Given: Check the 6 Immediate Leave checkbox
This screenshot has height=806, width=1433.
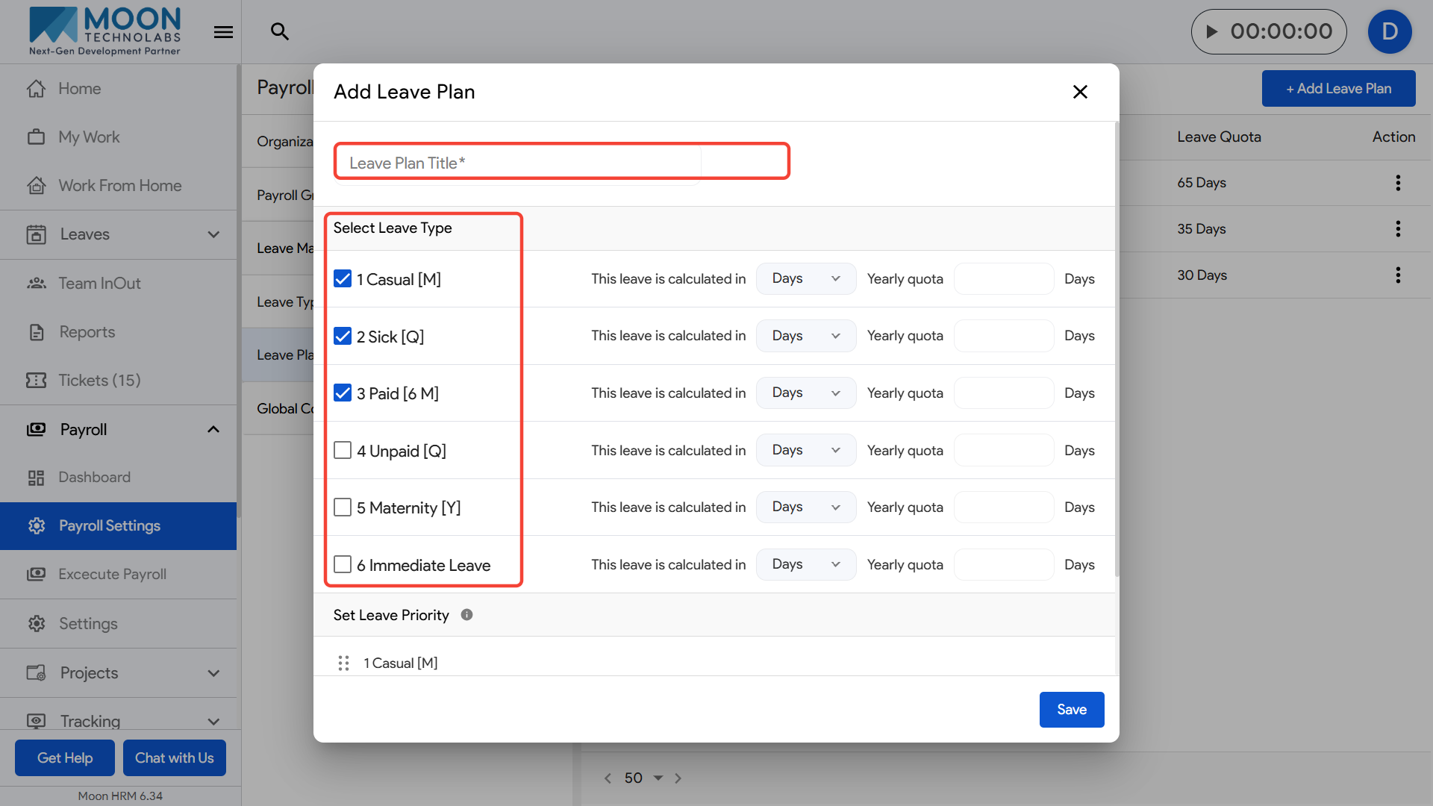Looking at the screenshot, I should pos(343,565).
